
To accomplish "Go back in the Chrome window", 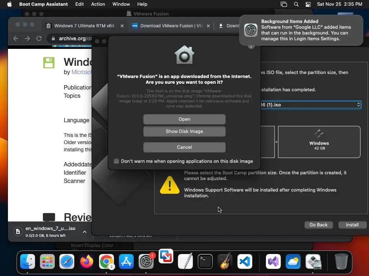I will pyautogui.click(x=16, y=38).
